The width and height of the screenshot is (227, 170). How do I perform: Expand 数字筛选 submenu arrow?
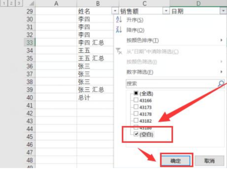[221, 72]
